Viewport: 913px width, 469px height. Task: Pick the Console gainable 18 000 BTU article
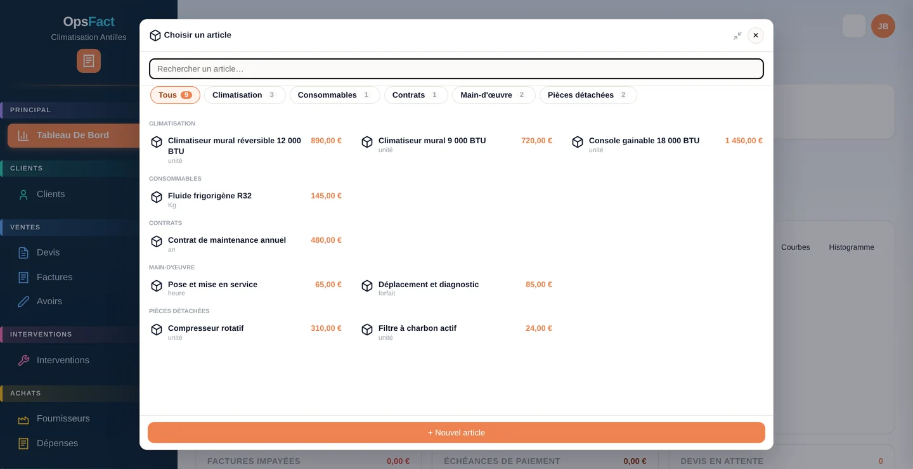[x=667, y=145]
